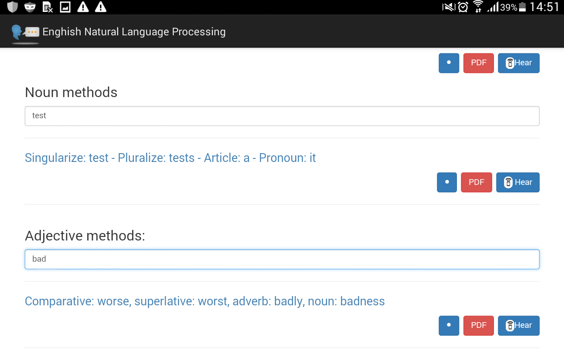The height and width of the screenshot is (353, 564).
Task: Tap the battery icon in the status bar
Action: 523,7
